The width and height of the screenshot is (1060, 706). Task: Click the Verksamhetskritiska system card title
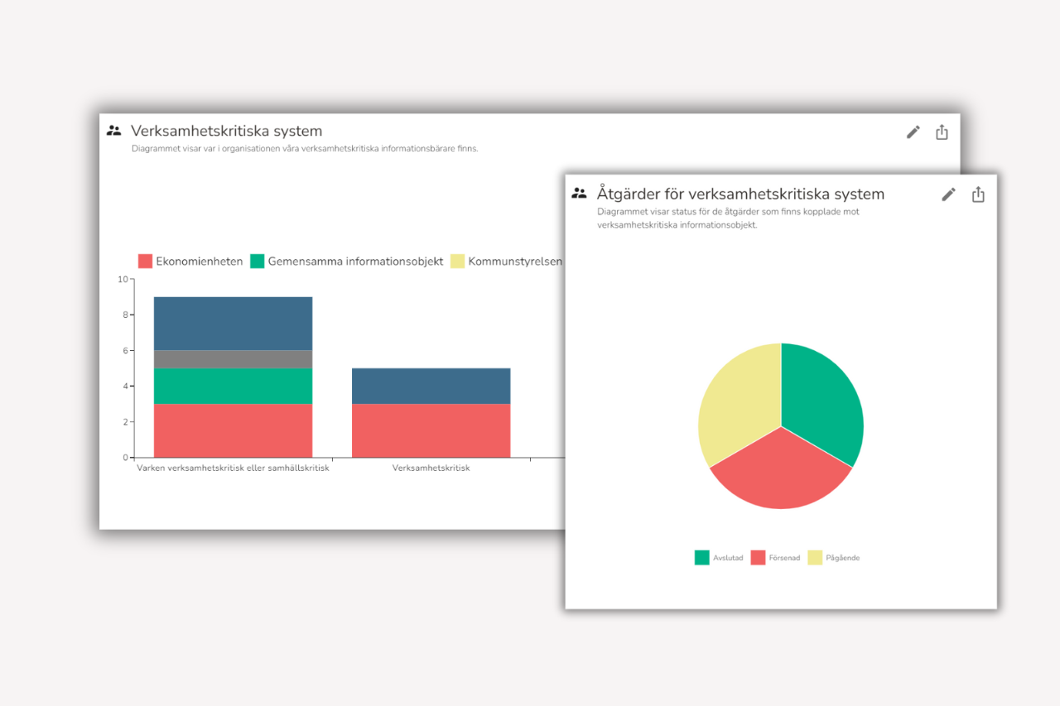coord(226,131)
